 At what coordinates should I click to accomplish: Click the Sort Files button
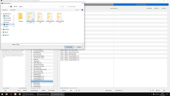click(x=164, y=8)
